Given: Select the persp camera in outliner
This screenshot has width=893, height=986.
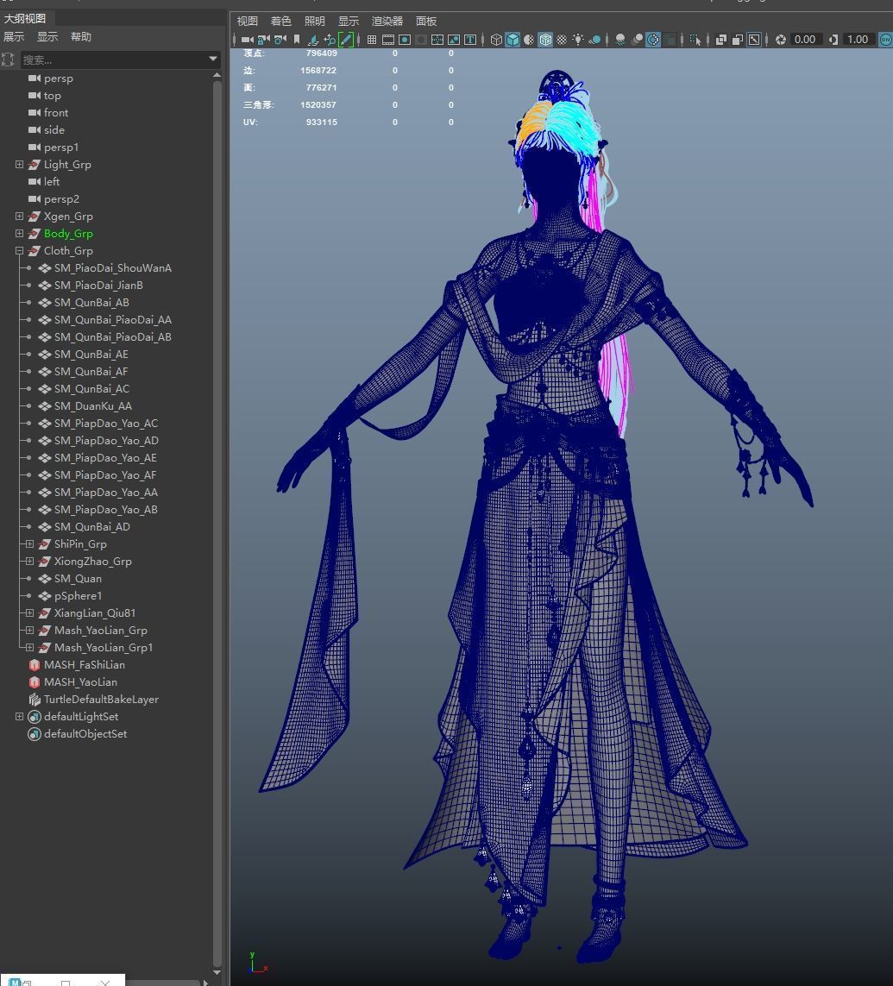Looking at the screenshot, I should coord(59,79).
